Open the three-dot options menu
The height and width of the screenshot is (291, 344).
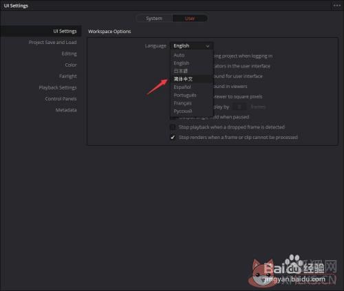[x=336, y=6]
